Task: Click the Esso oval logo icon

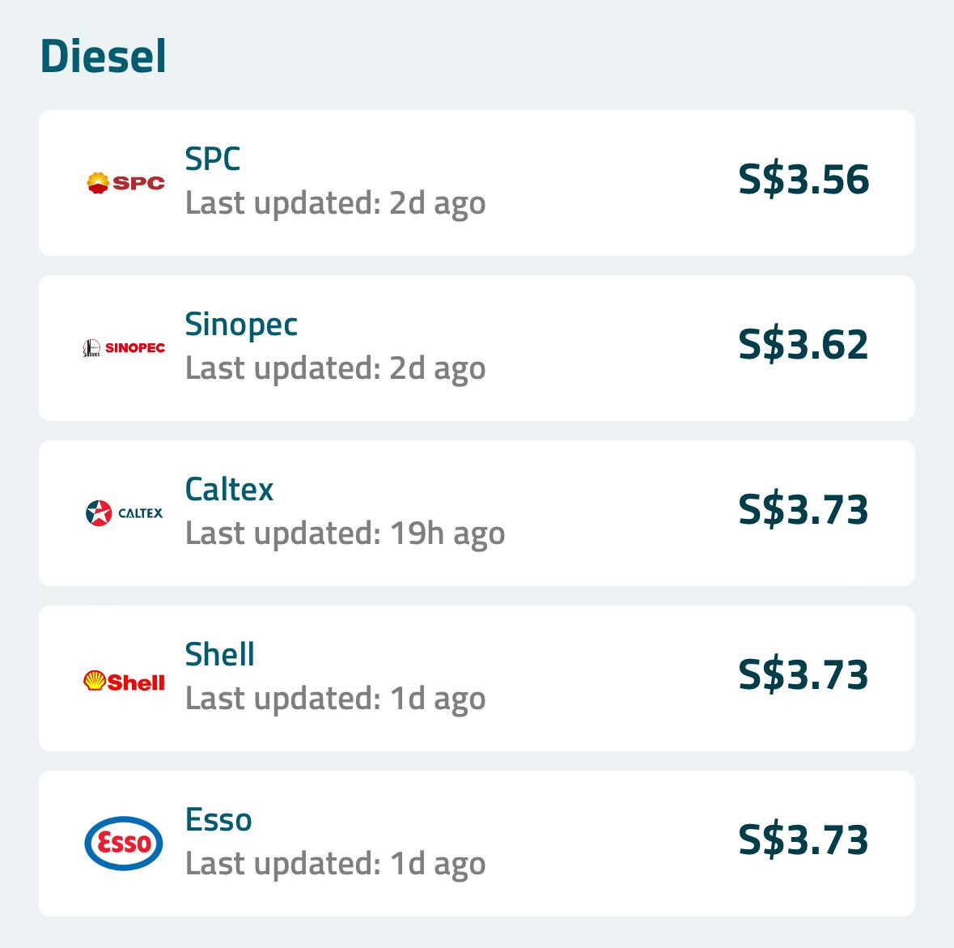Action: point(124,843)
